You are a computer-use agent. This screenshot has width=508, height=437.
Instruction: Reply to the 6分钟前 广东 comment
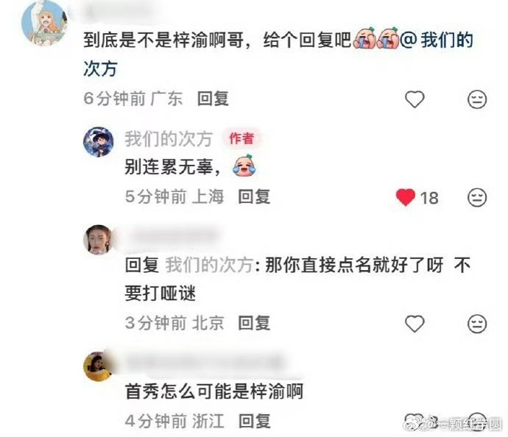pos(213,99)
